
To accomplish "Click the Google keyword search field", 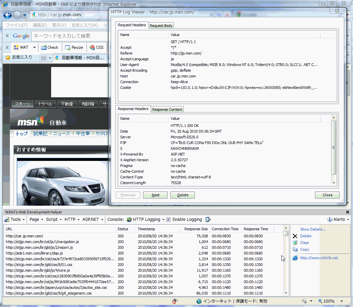I will pyautogui.click(x=70, y=36).
